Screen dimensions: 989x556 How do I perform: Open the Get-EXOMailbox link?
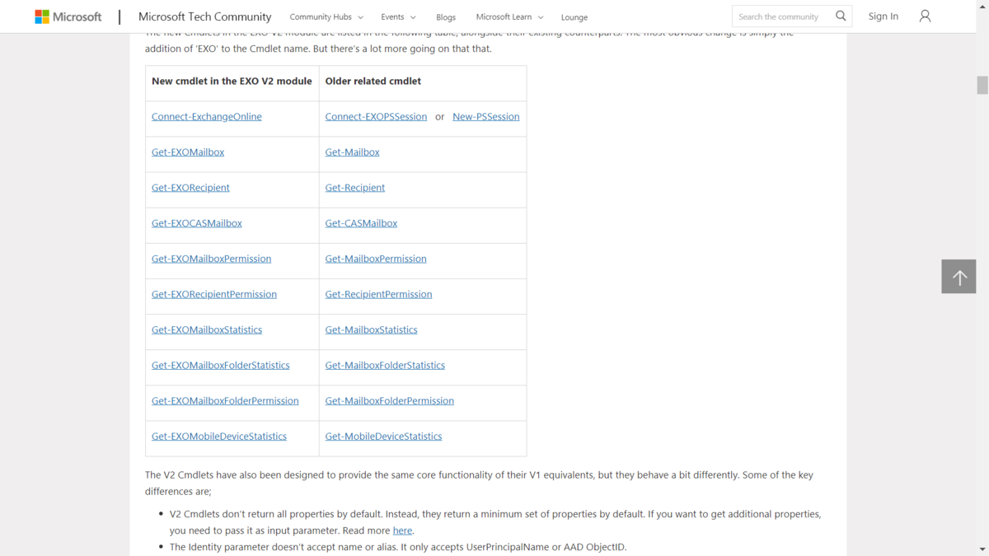[188, 152]
